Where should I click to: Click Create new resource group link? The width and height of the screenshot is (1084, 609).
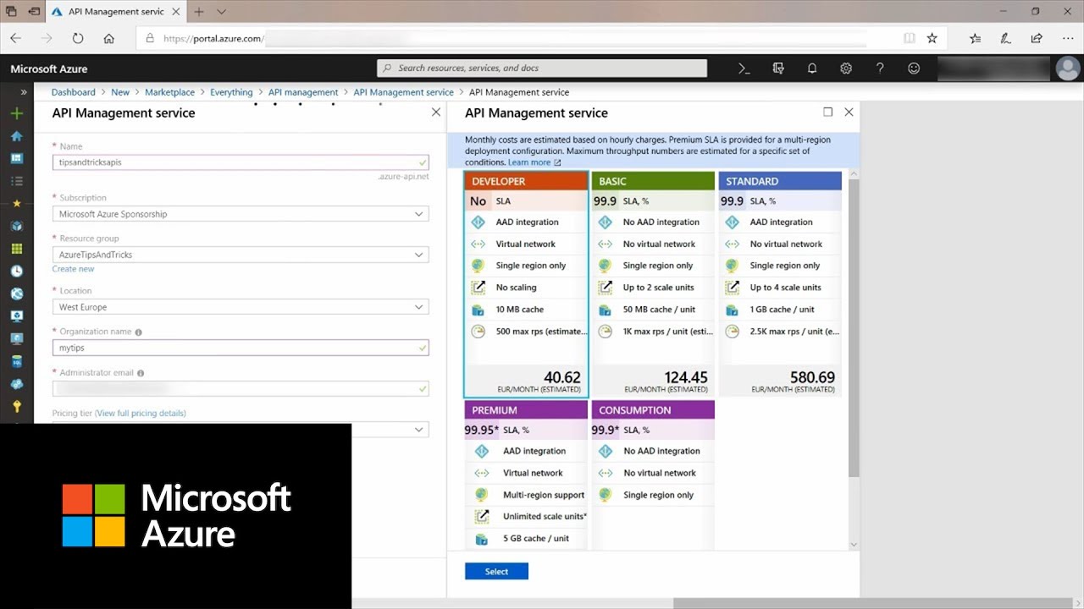click(74, 269)
